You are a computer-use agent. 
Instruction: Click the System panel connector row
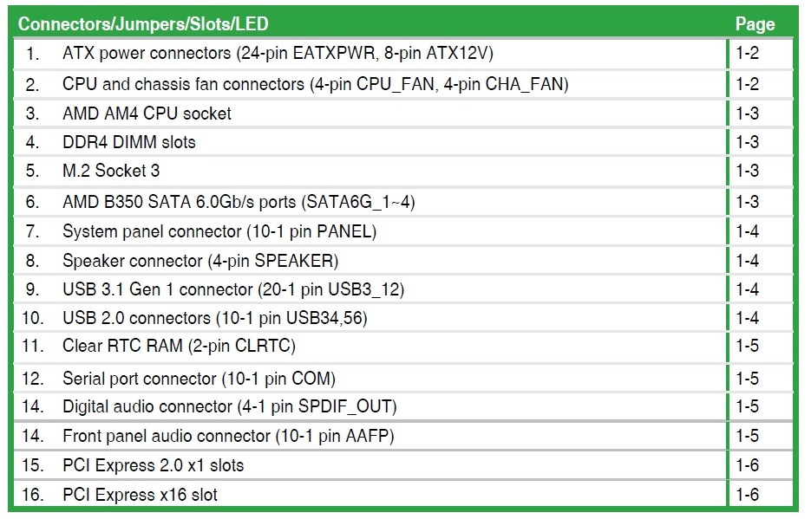coord(219,231)
